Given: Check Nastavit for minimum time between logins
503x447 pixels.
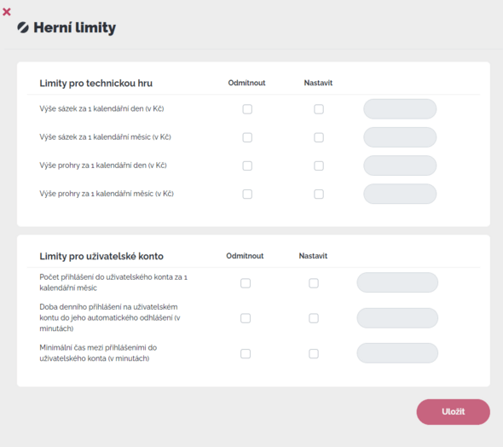Looking at the screenshot, I should (x=314, y=353).
